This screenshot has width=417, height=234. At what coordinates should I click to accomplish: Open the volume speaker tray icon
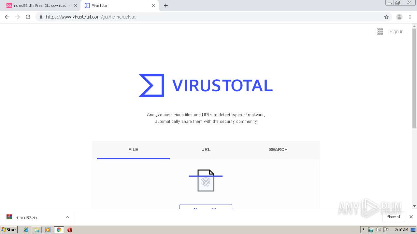378,230
